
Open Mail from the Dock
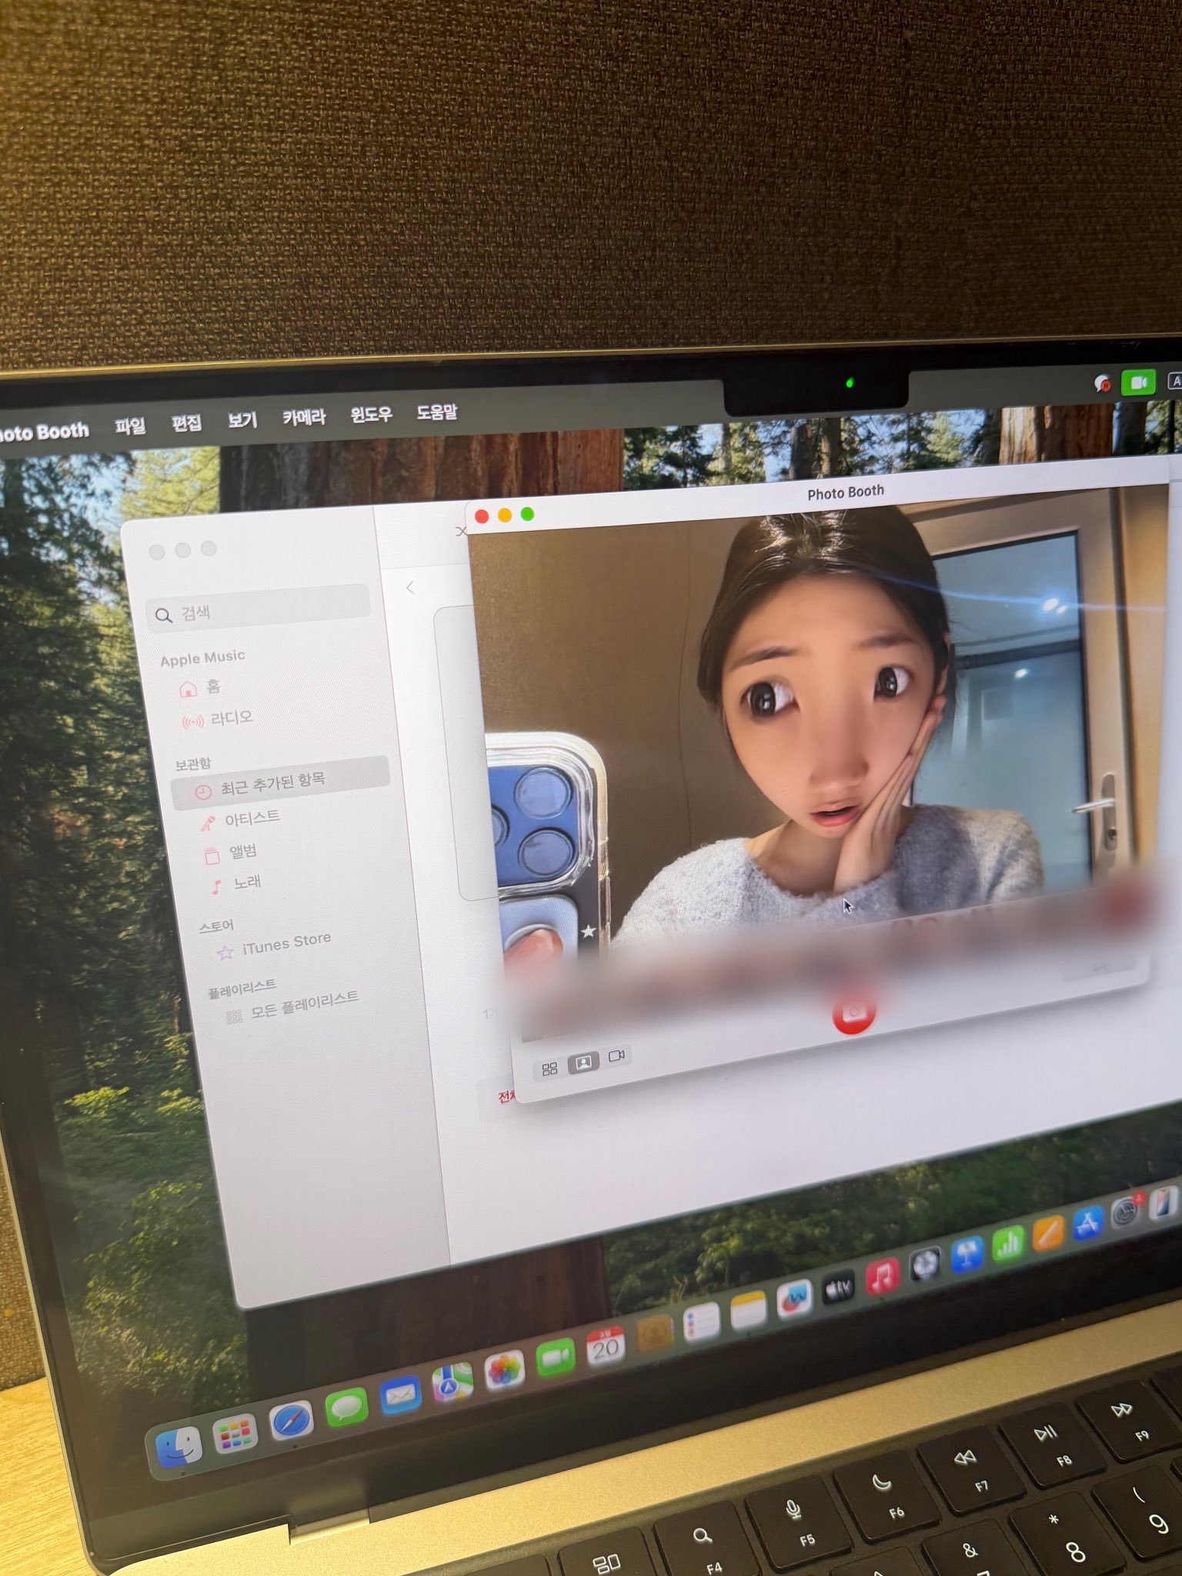click(400, 1394)
